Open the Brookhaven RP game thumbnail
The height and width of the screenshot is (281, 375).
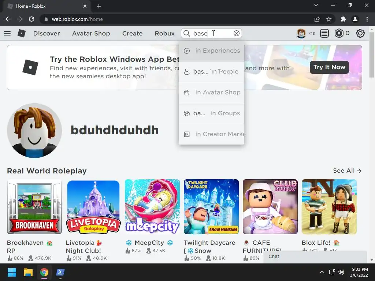coord(34,207)
